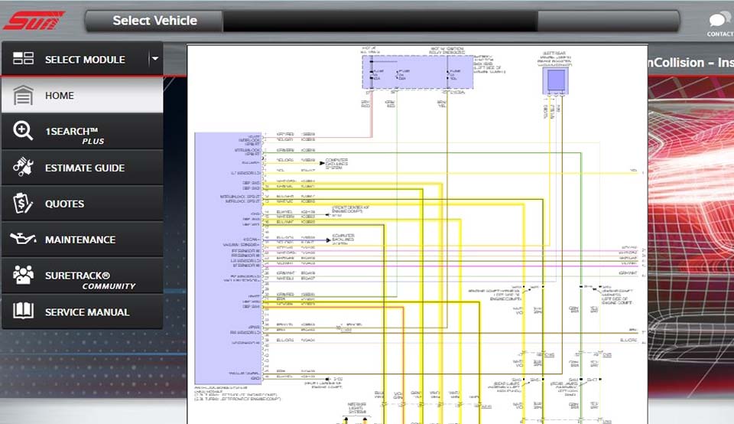Click the Quotes price tag icon
The image size is (734, 424).
point(23,204)
